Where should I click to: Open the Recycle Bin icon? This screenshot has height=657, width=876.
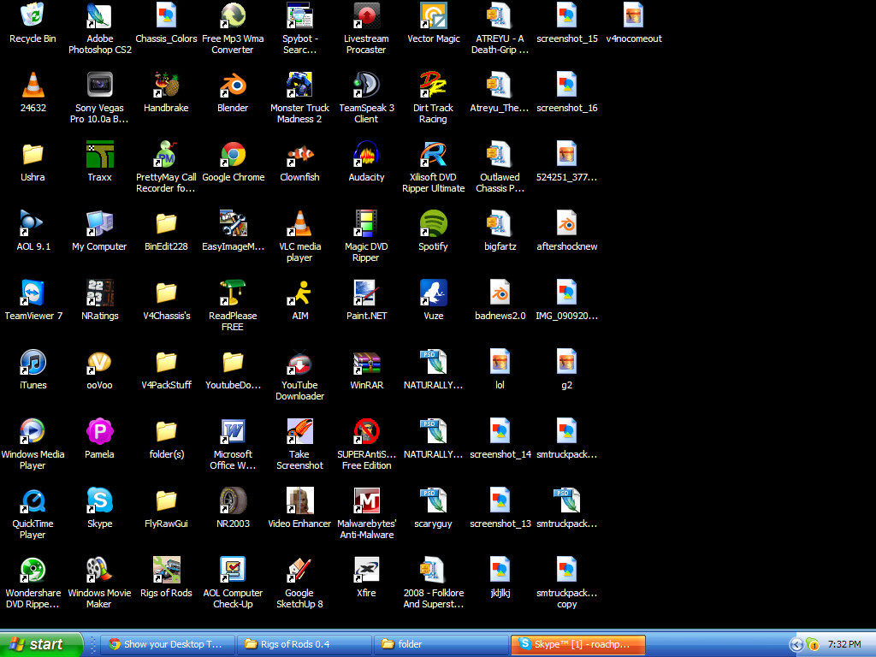point(33,15)
